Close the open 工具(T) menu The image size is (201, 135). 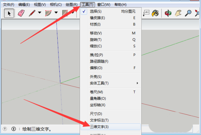click(x=87, y=5)
